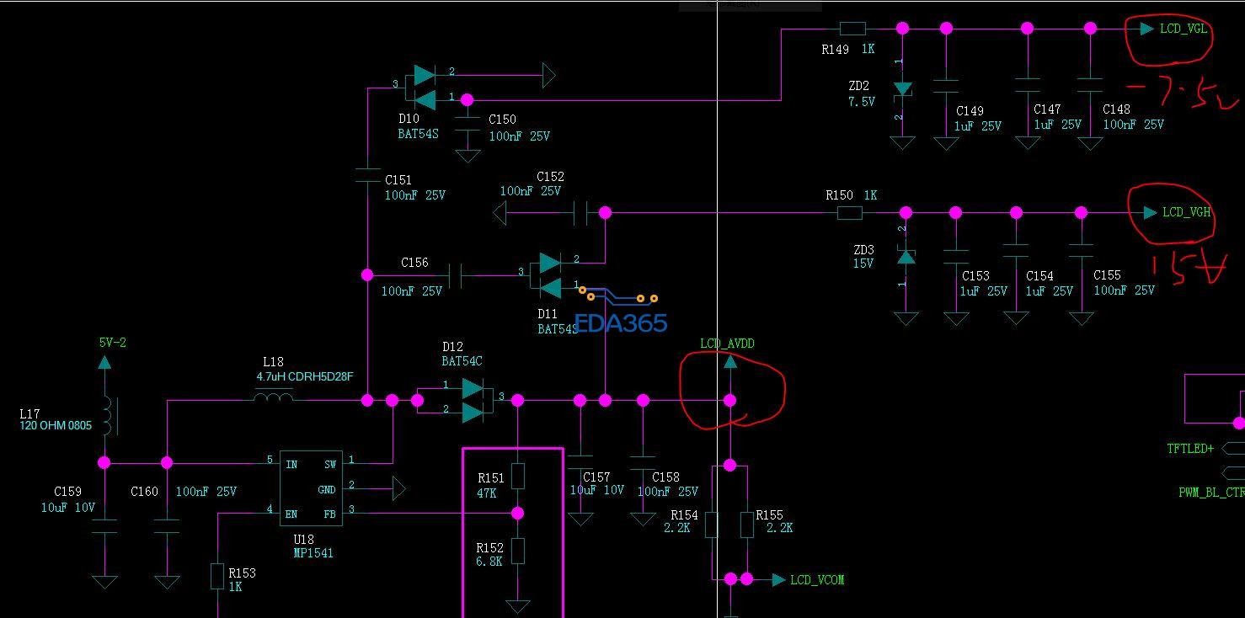This screenshot has height=618, width=1245.
Task: Click the R149 1K resistor
Action: pyautogui.click(x=852, y=28)
